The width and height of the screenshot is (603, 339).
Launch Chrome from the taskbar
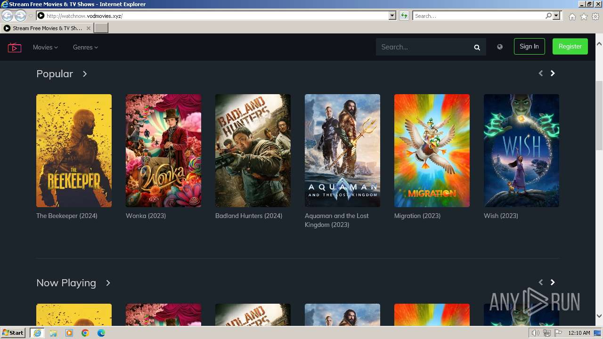pos(85,333)
